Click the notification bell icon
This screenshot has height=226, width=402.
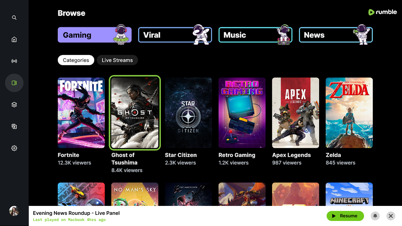(375, 216)
